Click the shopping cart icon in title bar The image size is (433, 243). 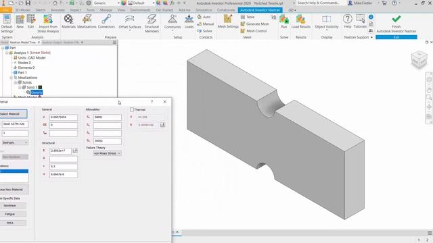[384, 3]
